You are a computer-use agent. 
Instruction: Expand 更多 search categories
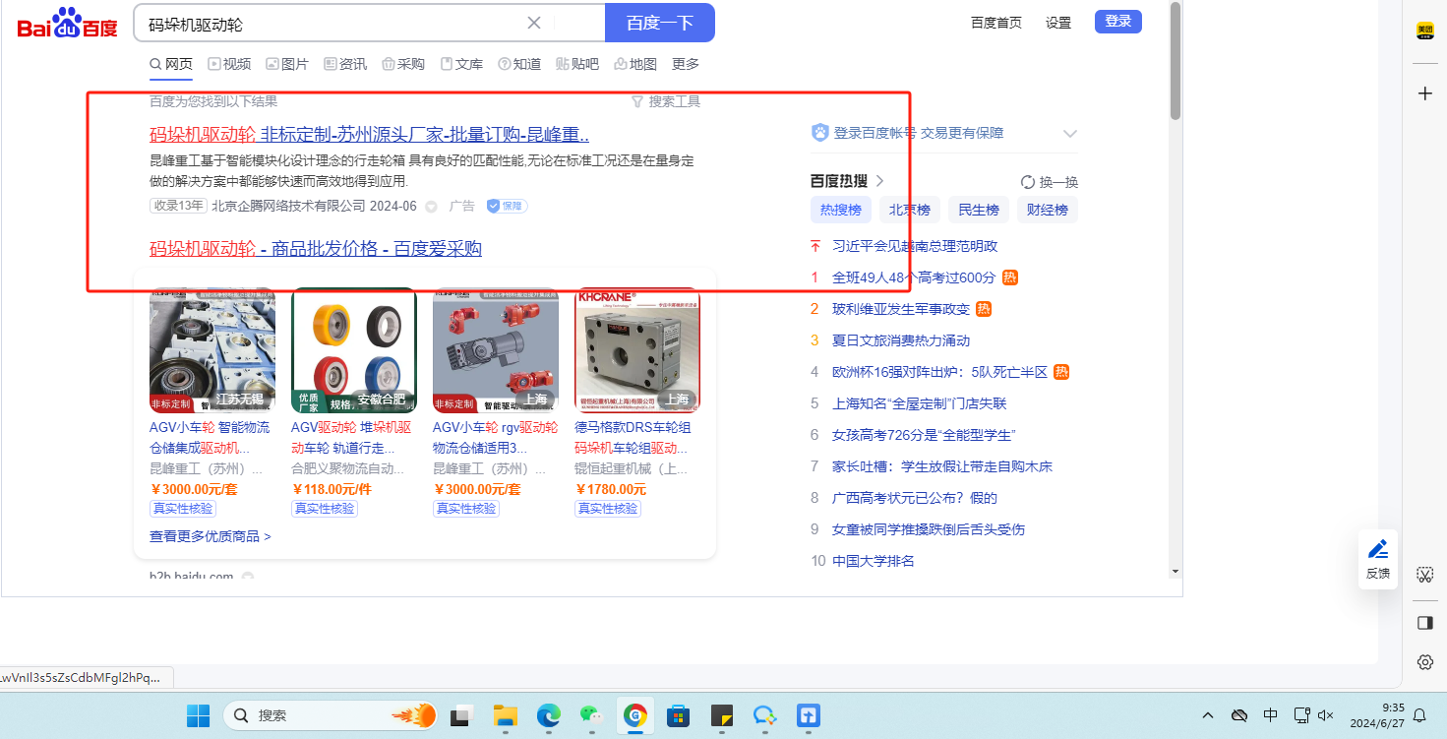pos(686,64)
